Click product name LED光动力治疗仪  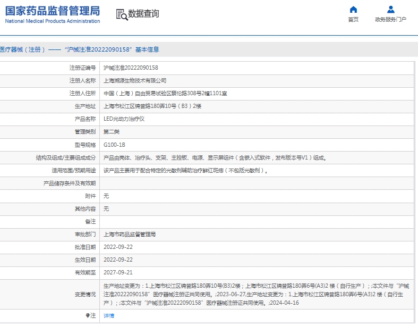pos(124,119)
